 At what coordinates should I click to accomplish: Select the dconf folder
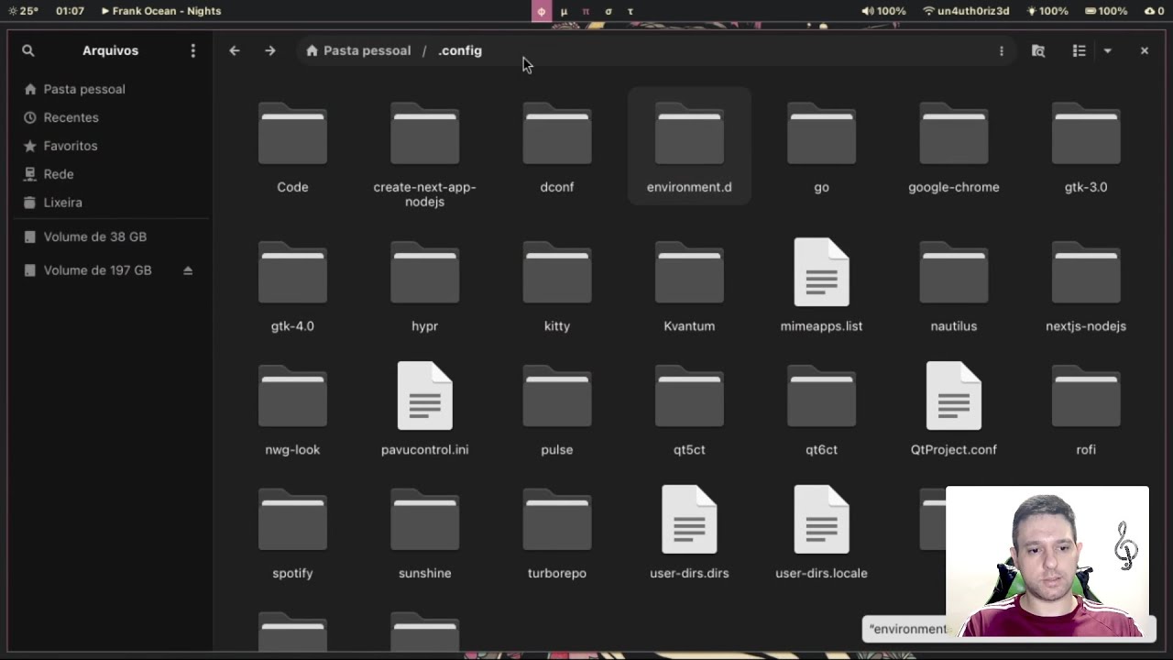(557, 147)
